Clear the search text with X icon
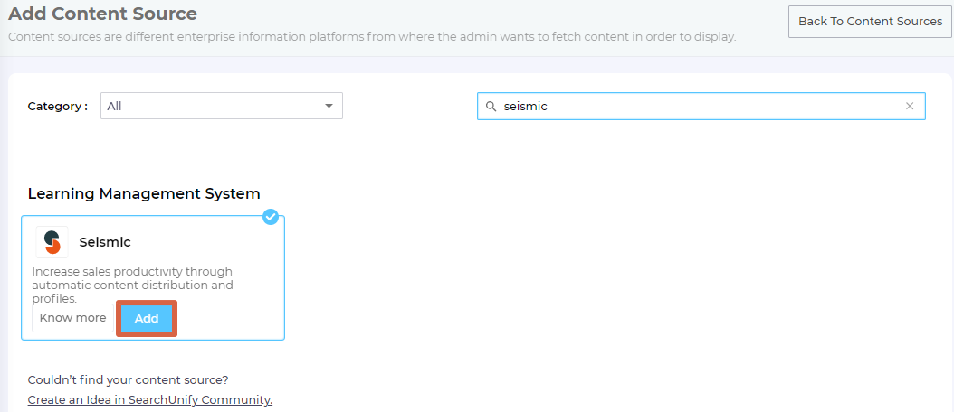The height and width of the screenshot is (412, 954). (910, 107)
